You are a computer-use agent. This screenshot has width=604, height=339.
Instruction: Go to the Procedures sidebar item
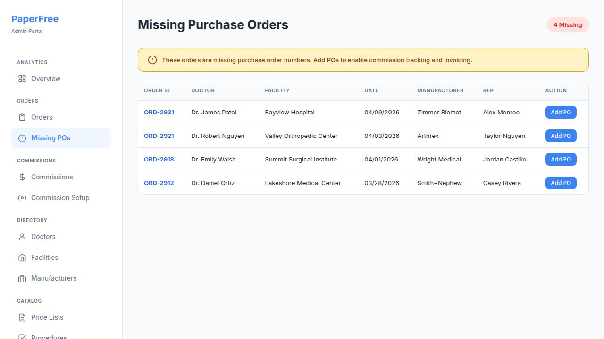[49, 336]
